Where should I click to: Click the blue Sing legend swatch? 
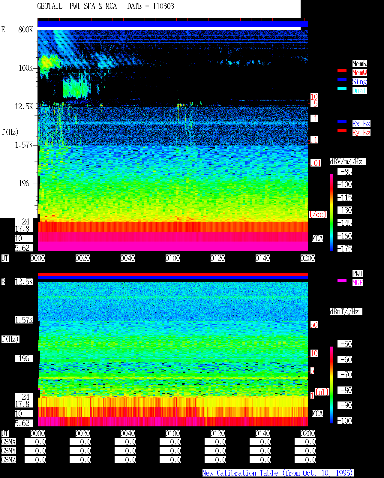pyautogui.click(x=342, y=80)
